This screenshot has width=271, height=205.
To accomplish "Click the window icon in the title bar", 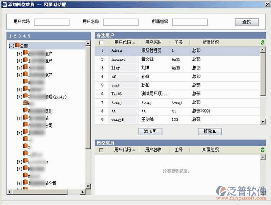I will [4, 4].
